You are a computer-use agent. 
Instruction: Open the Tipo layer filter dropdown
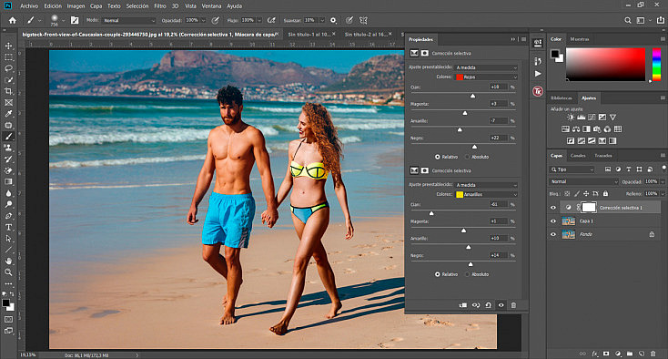point(572,169)
